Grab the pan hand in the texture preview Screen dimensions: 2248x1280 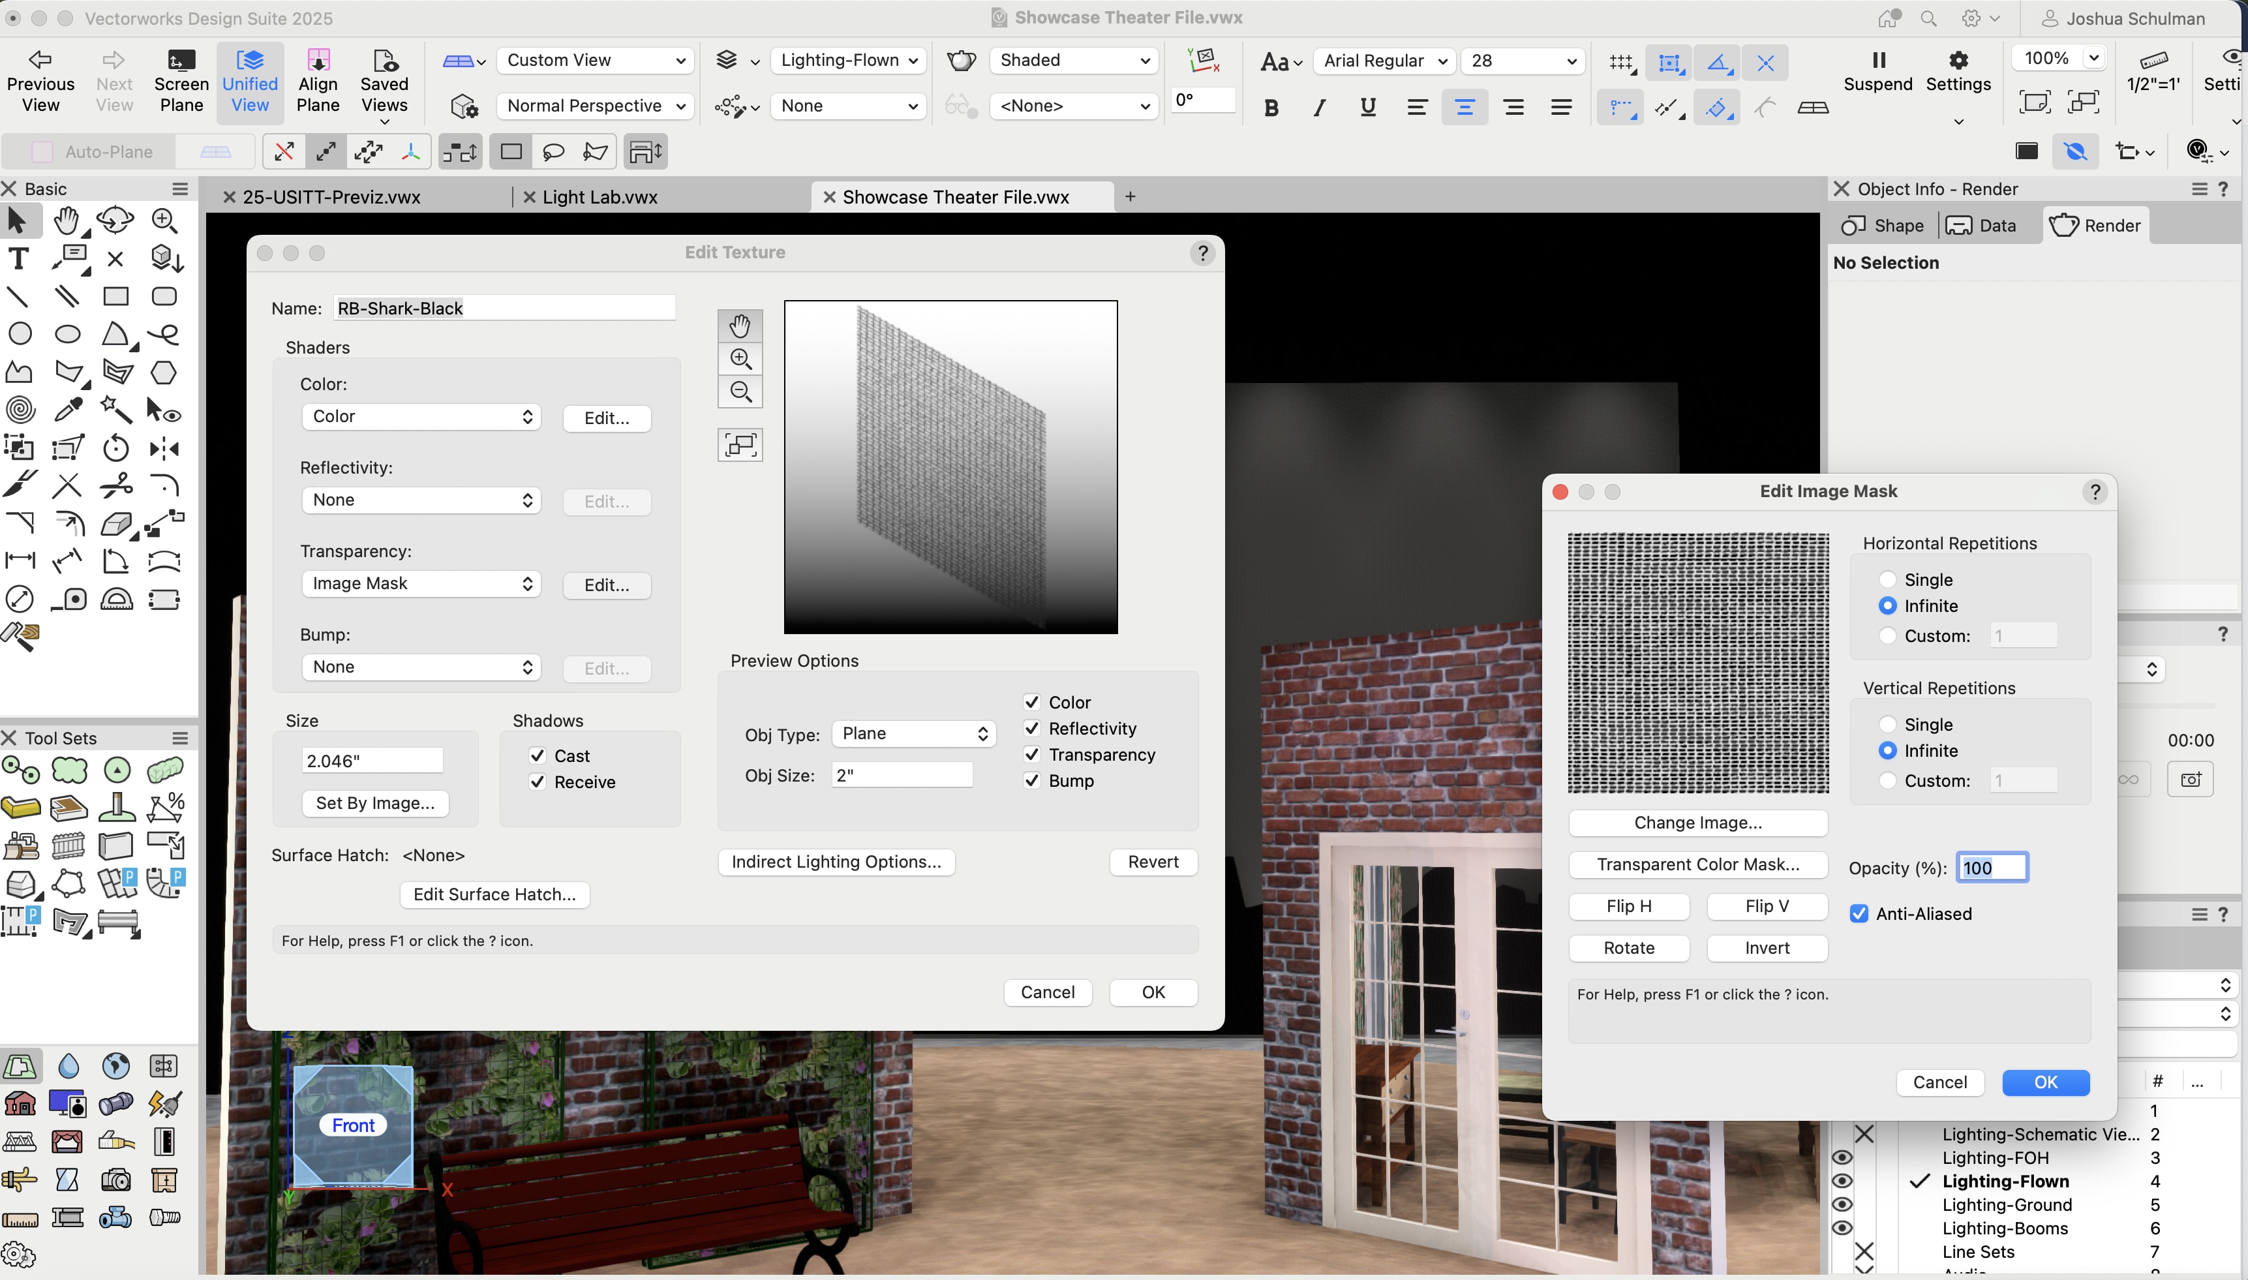[740, 326]
